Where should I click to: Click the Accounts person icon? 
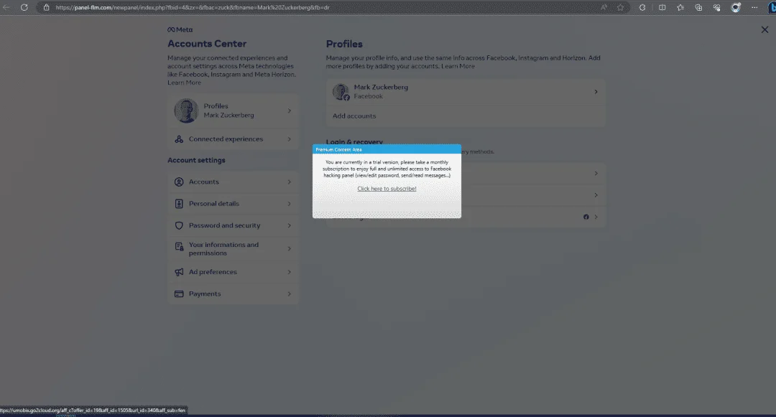tap(179, 182)
